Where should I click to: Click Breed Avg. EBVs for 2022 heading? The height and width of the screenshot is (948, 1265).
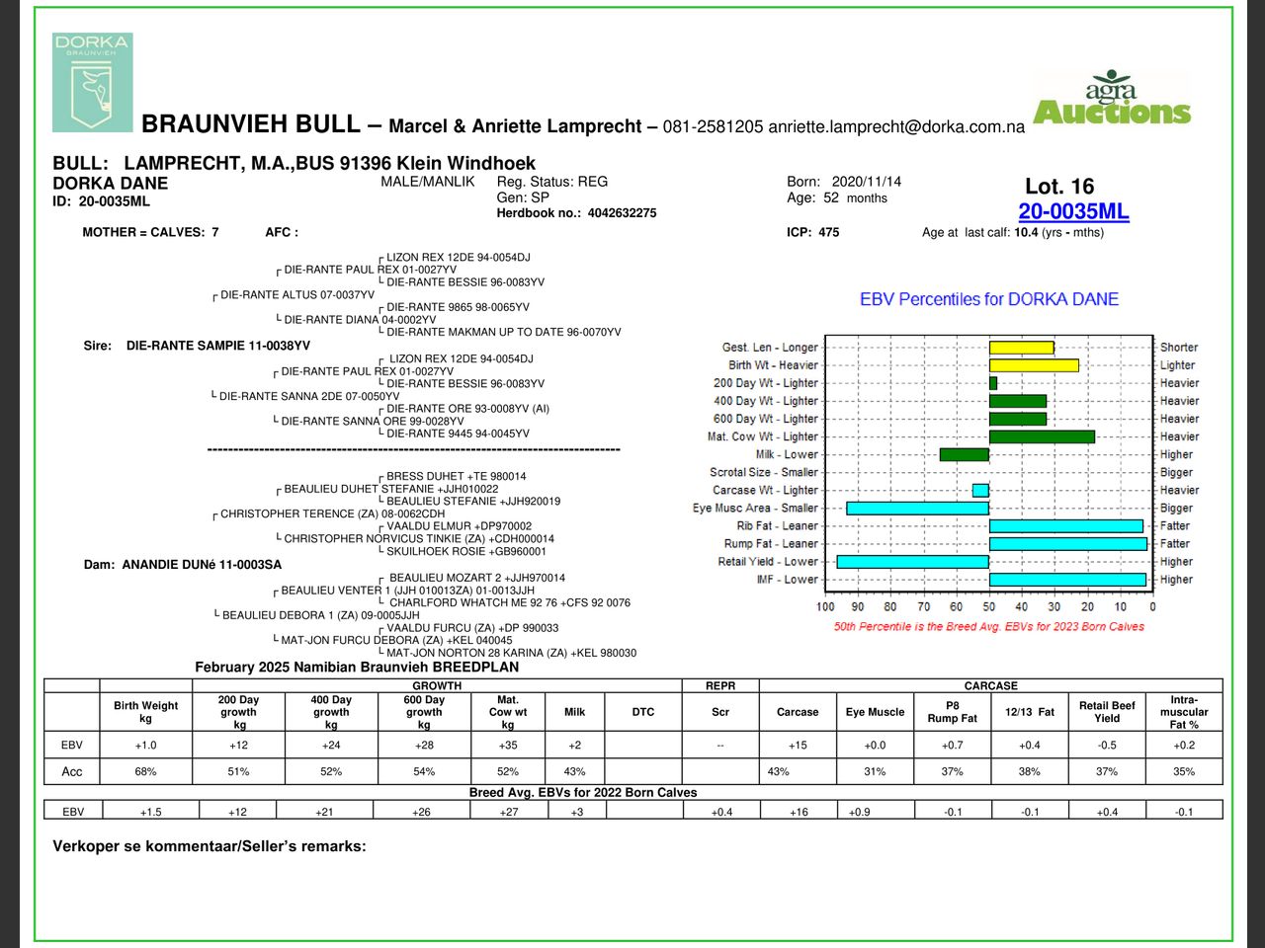coord(583,792)
